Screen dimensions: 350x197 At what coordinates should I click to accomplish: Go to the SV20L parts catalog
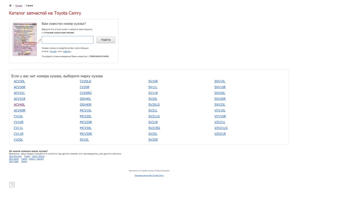153,99
